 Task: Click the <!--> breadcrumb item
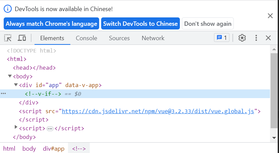click(x=79, y=149)
